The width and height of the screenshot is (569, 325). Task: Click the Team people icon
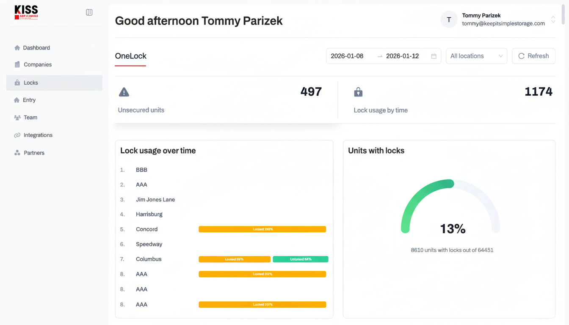click(x=17, y=118)
